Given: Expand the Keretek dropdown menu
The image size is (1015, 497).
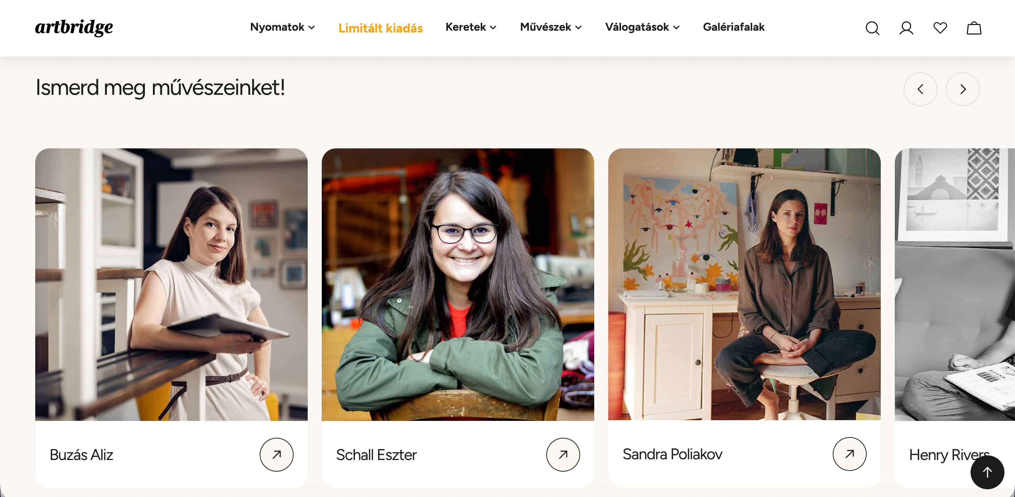Looking at the screenshot, I should pyautogui.click(x=471, y=27).
